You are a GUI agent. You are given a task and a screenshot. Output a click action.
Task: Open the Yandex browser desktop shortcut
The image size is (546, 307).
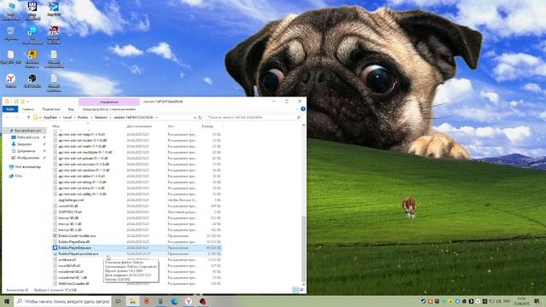point(11,79)
